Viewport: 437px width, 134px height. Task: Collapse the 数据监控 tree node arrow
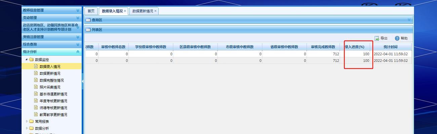[x=27, y=60]
